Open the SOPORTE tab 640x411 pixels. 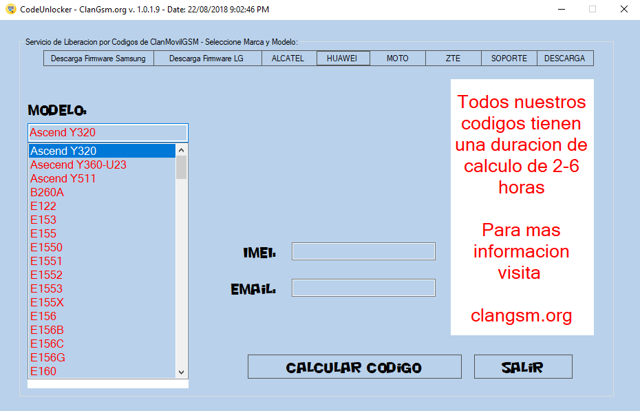coord(509,58)
